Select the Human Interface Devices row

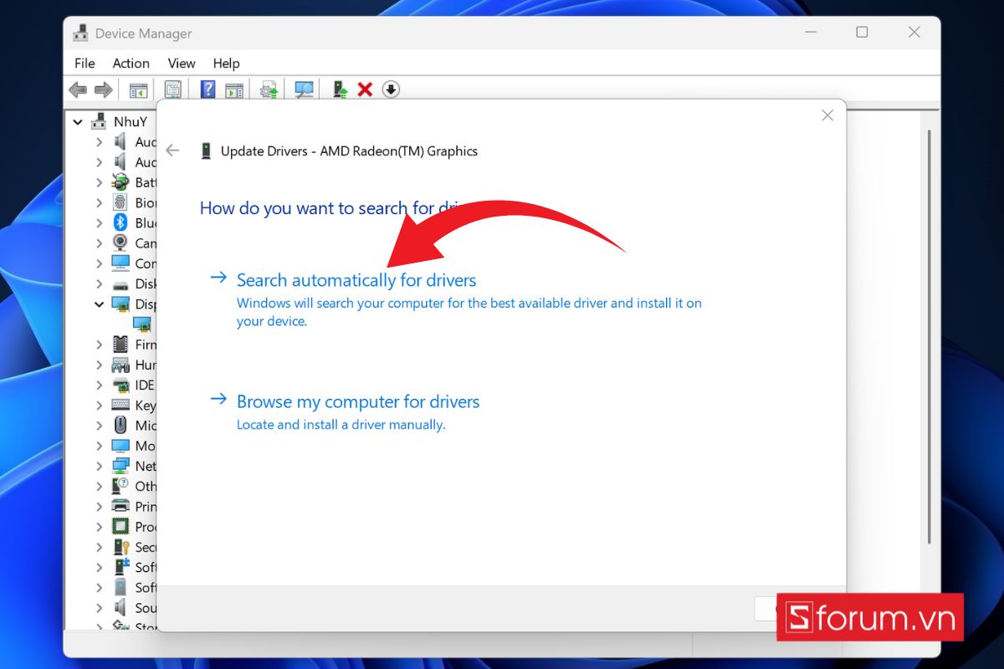click(132, 365)
